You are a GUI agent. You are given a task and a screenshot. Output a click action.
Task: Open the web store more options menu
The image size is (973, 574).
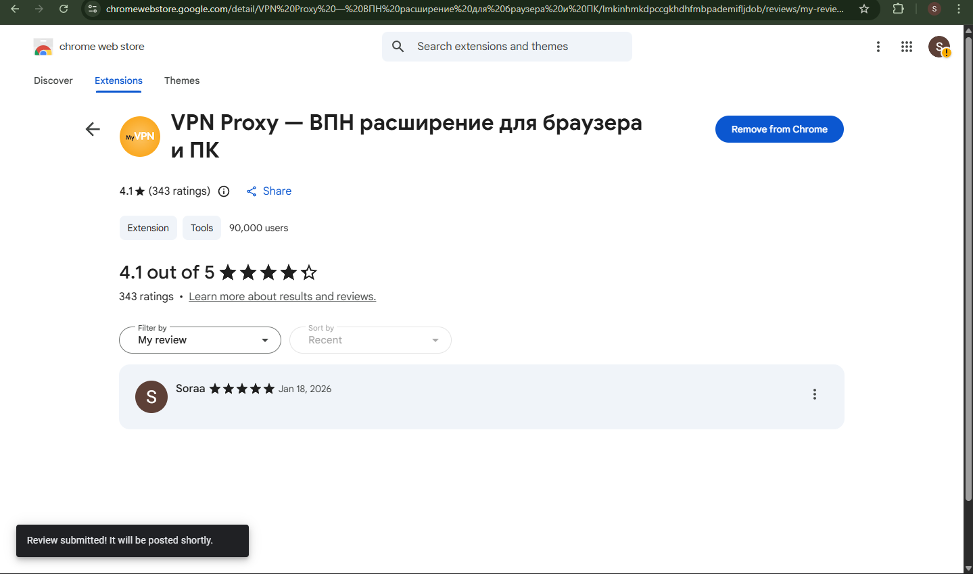pos(878,47)
